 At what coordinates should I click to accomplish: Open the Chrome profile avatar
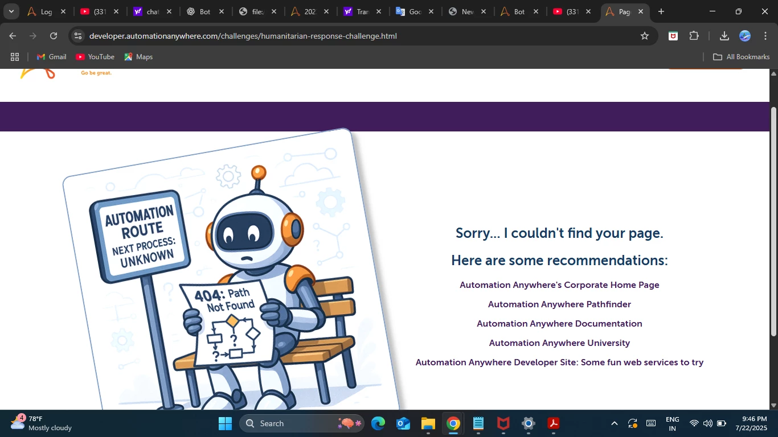(745, 36)
